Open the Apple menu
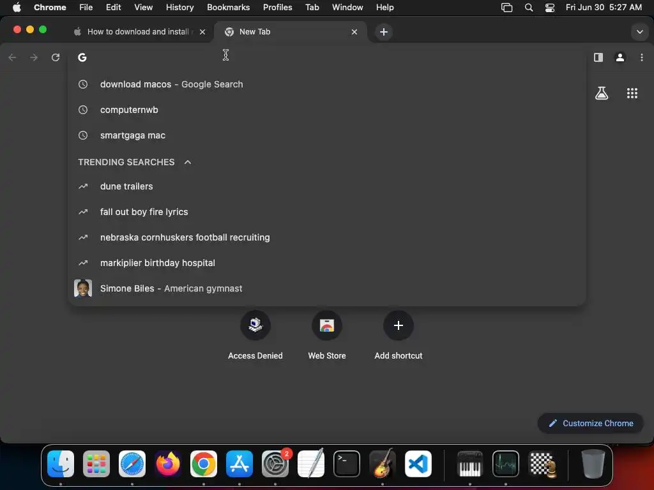Viewport: 654px width, 490px height. pyautogui.click(x=17, y=7)
